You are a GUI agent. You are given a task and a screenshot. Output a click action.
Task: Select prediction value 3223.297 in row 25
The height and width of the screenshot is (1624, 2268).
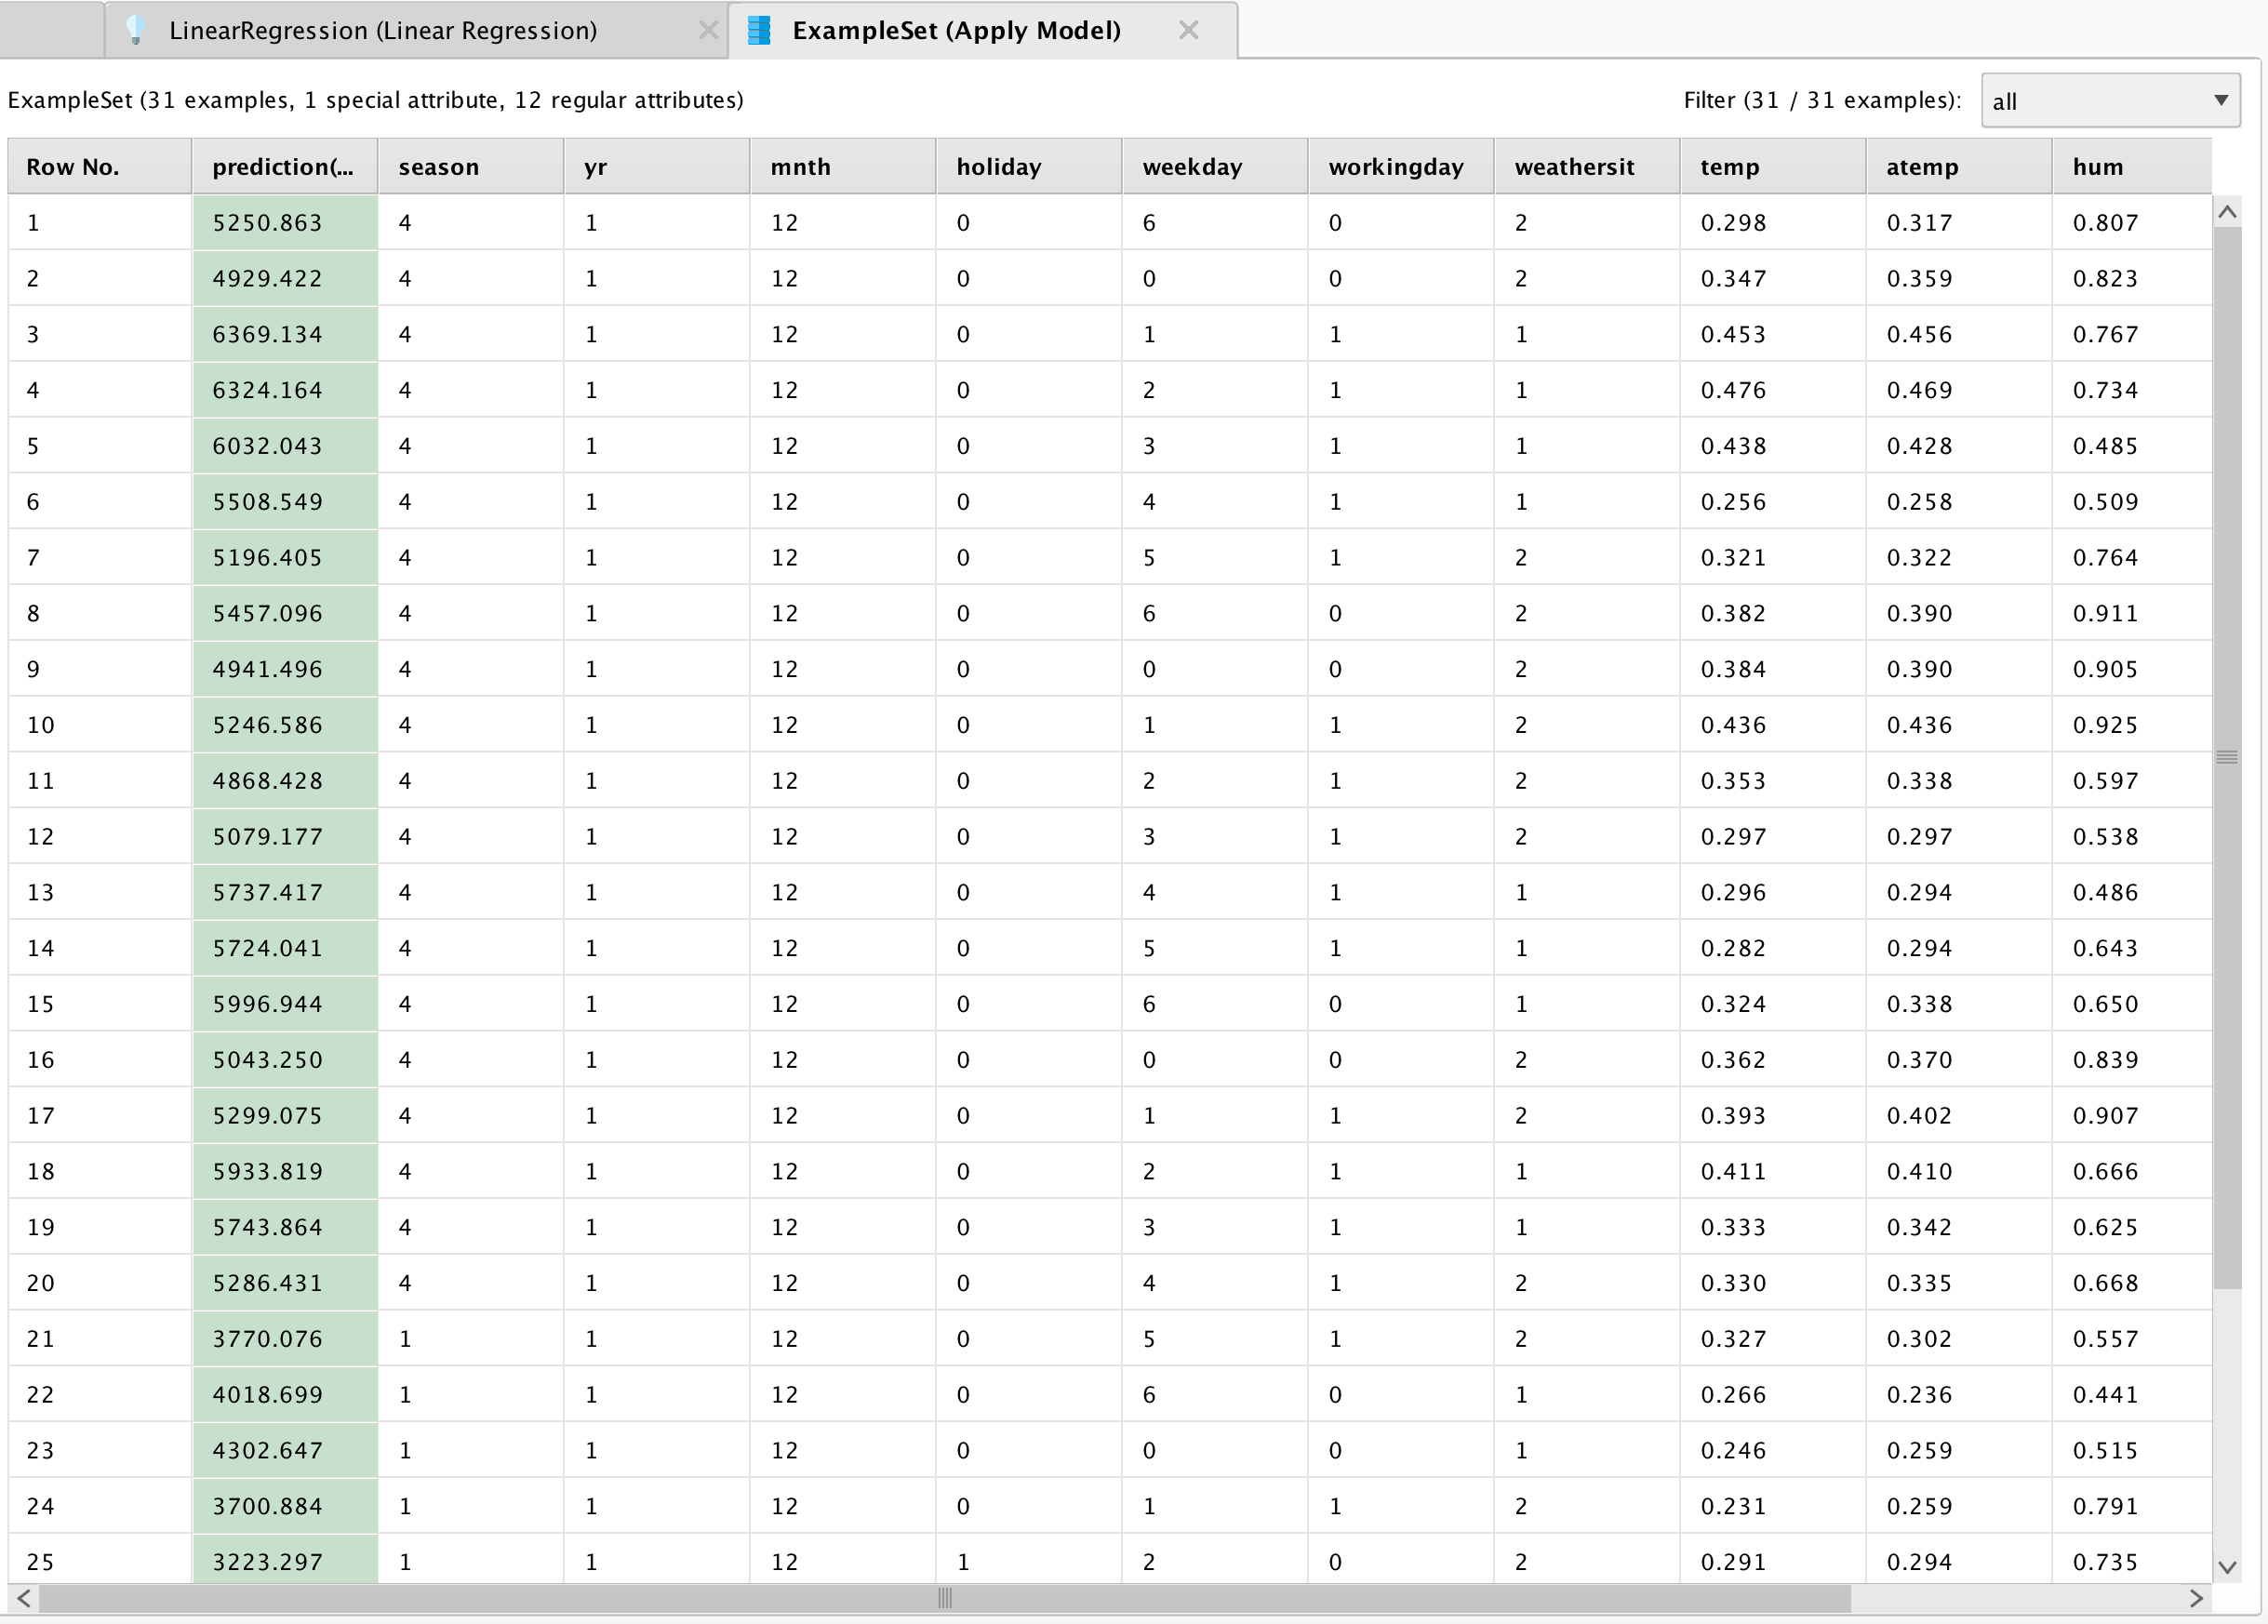pyautogui.click(x=286, y=1561)
